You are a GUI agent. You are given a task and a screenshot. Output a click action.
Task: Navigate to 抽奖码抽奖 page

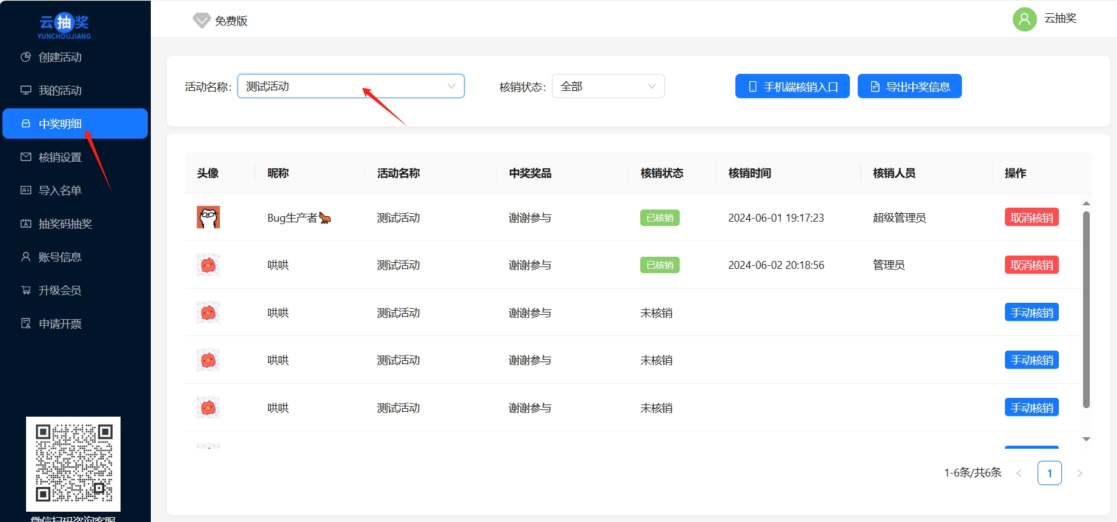tap(65, 224)
